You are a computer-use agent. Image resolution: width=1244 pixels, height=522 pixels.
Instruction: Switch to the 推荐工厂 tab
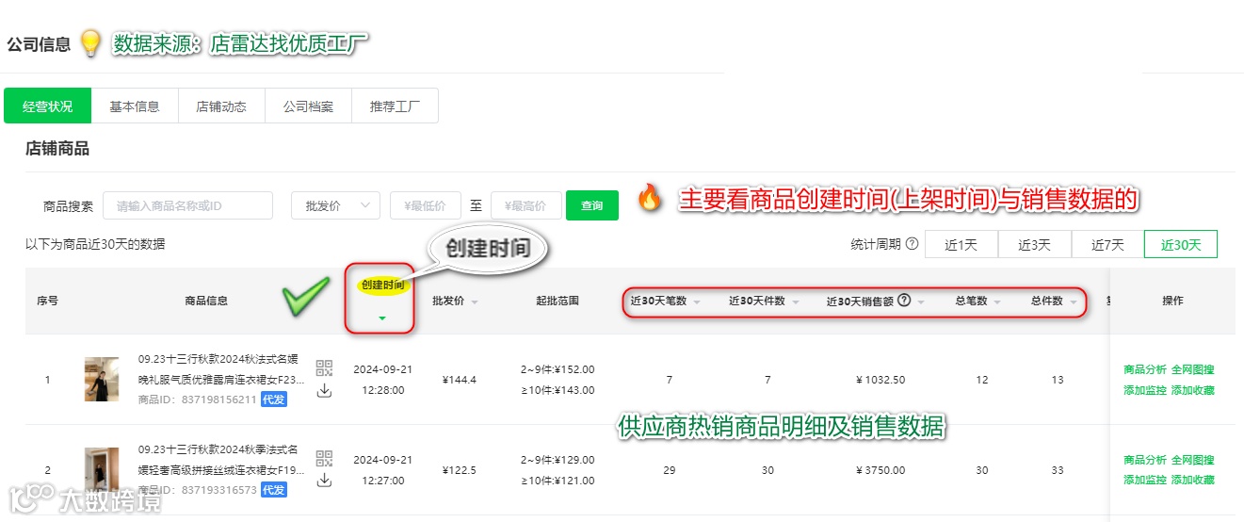tap(395, 106)
